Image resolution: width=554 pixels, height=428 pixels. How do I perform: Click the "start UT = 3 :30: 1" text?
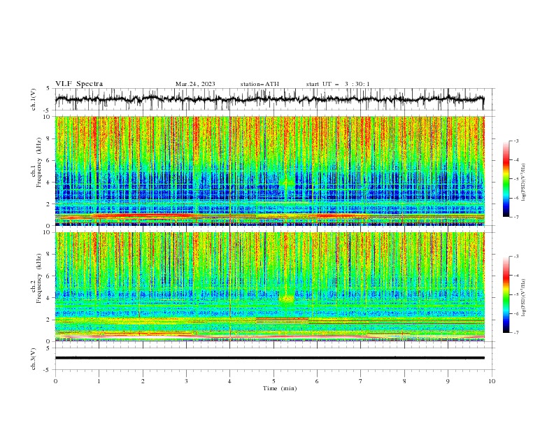tap(338, 84)
